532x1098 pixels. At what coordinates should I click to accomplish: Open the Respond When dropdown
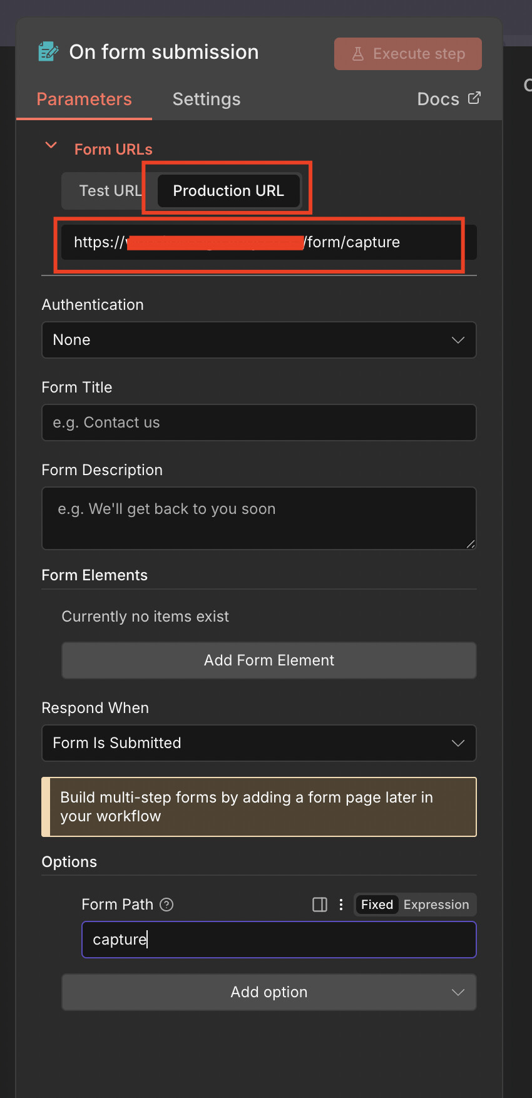point(259,743)
